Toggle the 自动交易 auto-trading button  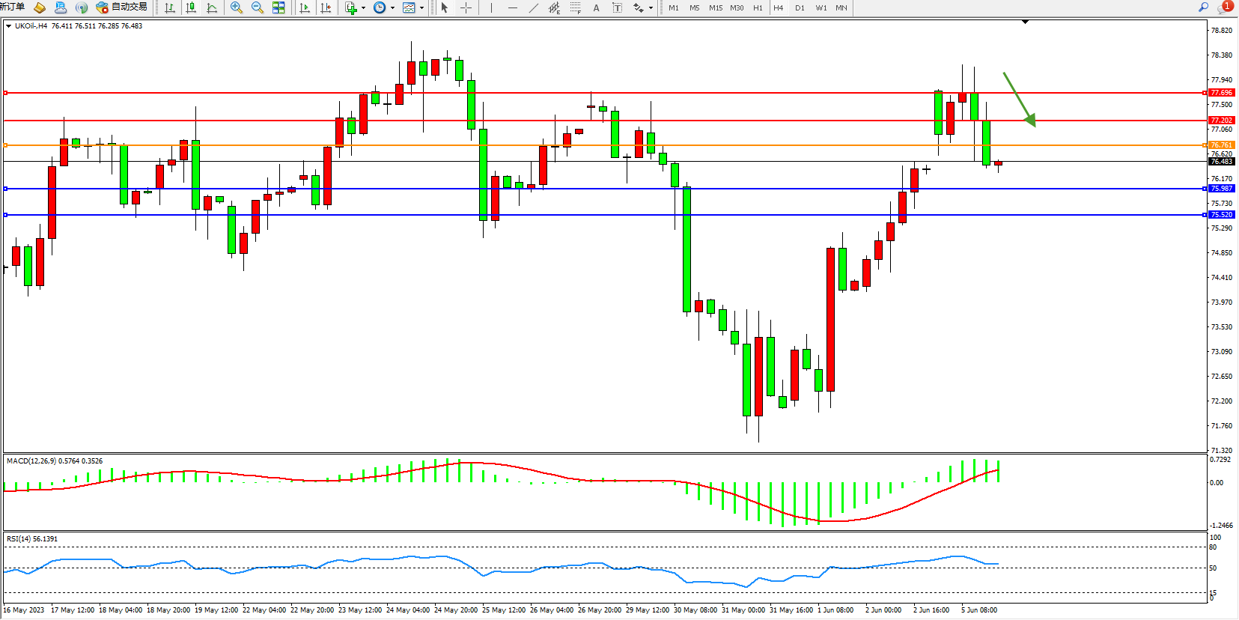122,7
